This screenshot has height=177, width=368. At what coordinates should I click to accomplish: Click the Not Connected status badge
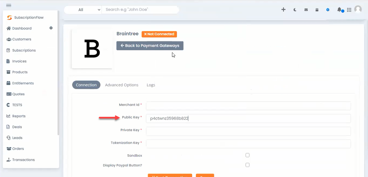point(159,34)
